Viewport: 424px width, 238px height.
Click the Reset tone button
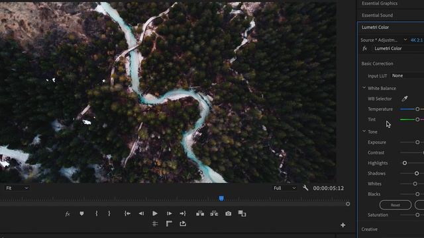[396, 205]
